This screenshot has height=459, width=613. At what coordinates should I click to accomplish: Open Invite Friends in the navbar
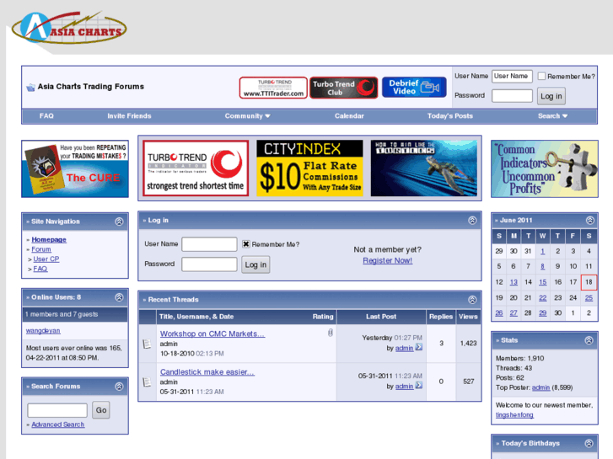tap(129, 116)
